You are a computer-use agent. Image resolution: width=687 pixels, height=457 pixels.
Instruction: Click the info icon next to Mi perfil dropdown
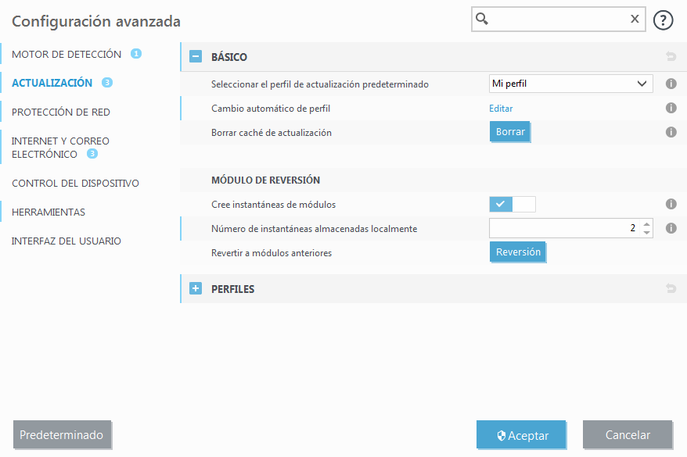(671, 84)
